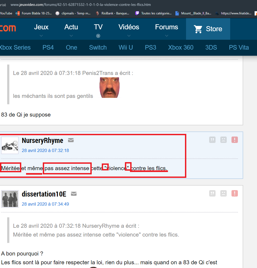Open Mount_Blade_II document bookmark
Image resolution: width=257 pixels, height=268 pixels.
193,13
